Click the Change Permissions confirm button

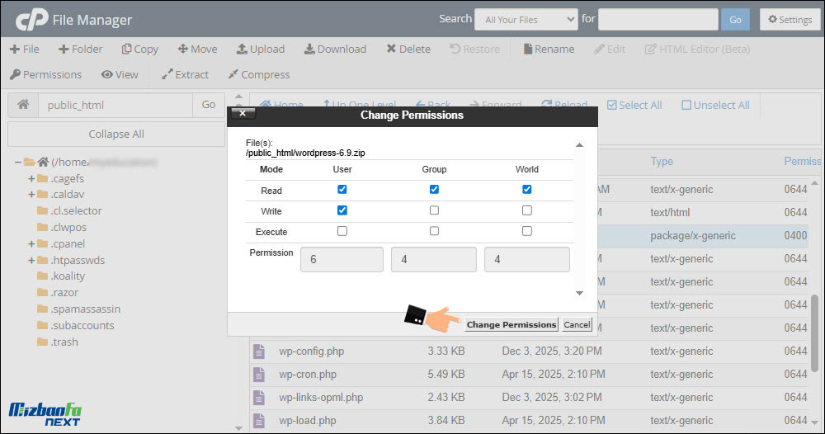click(511, 324)
